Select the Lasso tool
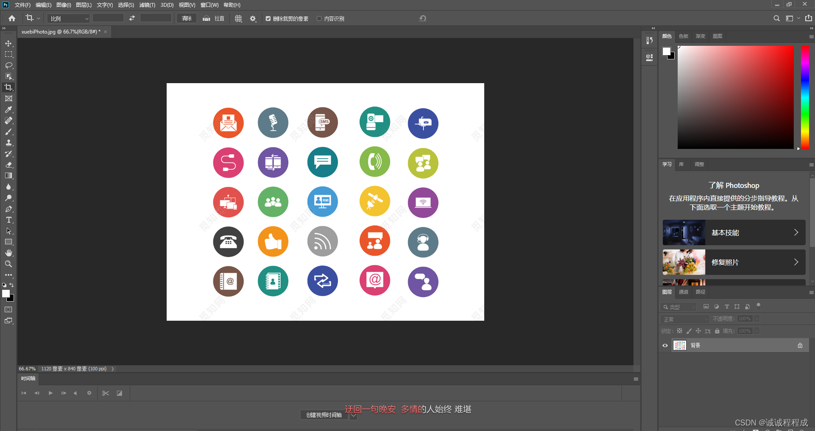Viewport: 815px width, 431px height. point(9,65)
